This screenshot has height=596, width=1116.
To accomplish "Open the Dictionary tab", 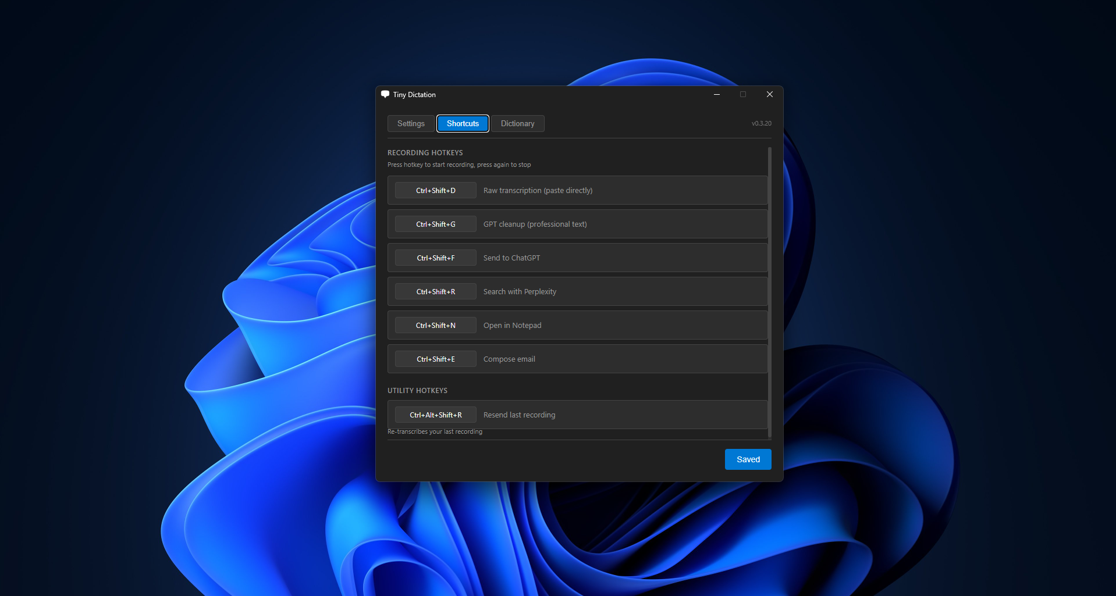I will coord(517,123).
